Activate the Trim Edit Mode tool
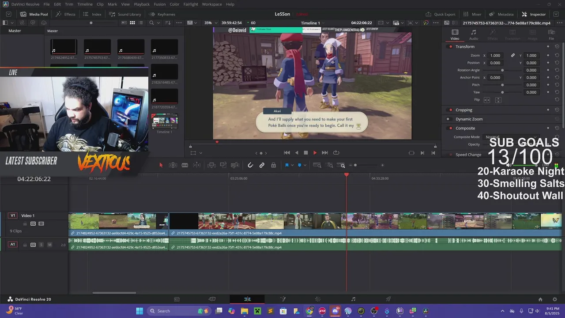Image resolution: width=565 pixels, height=318 pixels. click(x=173, y=165)
